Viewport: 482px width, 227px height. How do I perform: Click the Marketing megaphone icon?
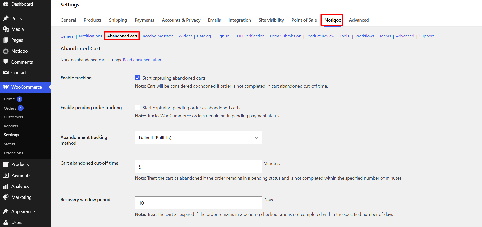tap(6, 197)
